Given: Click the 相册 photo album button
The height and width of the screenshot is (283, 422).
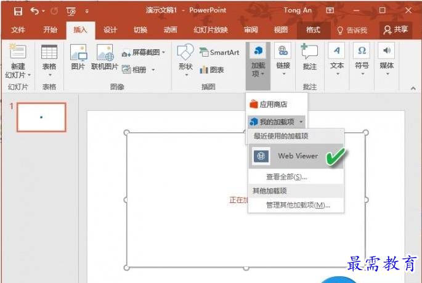Looking at the screenshot, I should [x=134, y=70].
